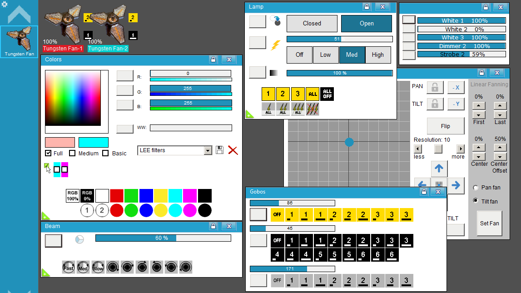Adjust the Beam 60 % slider
Image resolution: width=521 pixels, height=293 pixels.
pos(163,238)
